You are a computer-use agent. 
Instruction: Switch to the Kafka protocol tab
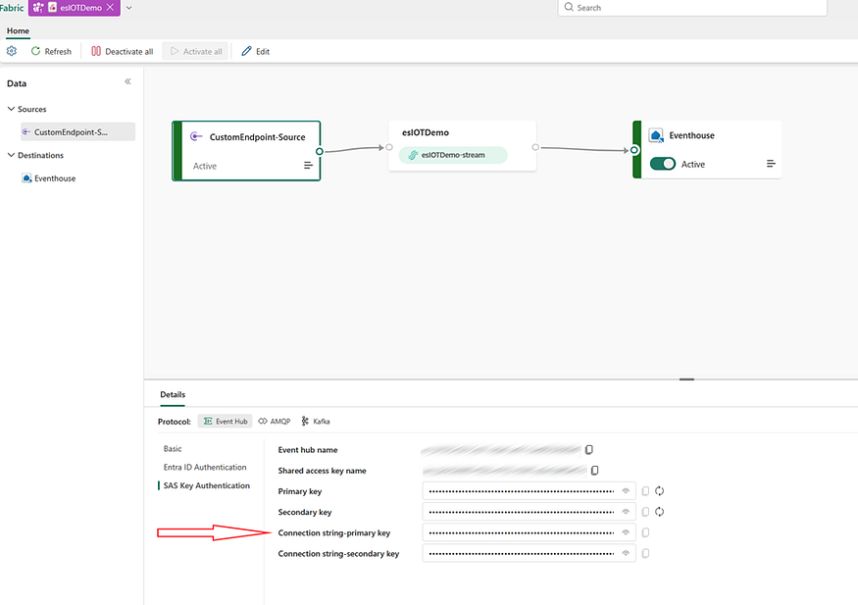(x=315, y=421)
